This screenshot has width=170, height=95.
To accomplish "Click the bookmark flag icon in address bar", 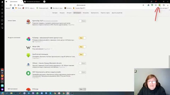I will pyautogui.click(x=143, y=5).
